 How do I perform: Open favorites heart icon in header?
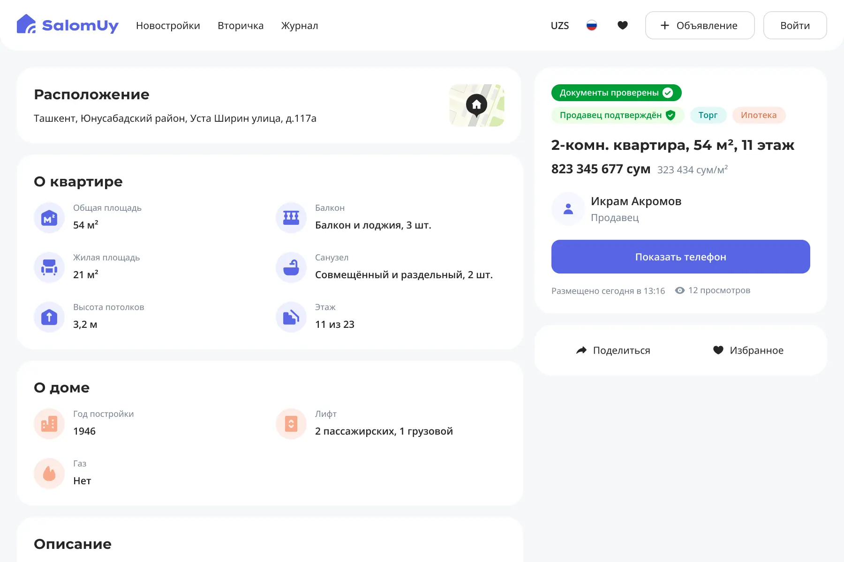point(622,25)
